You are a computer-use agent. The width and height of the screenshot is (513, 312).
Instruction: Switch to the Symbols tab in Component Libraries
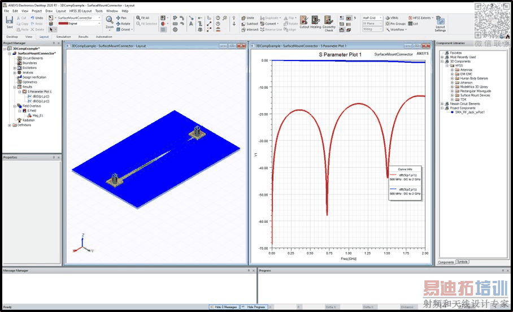(x=462, y=262)
